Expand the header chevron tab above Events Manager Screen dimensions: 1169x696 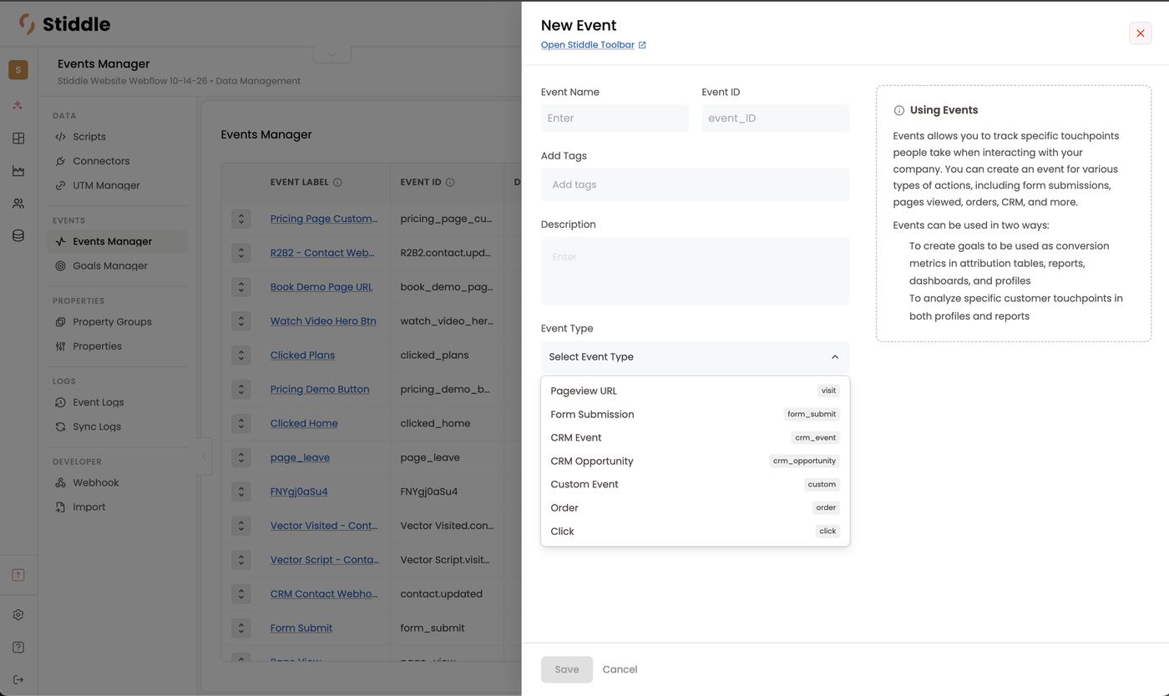332,54
